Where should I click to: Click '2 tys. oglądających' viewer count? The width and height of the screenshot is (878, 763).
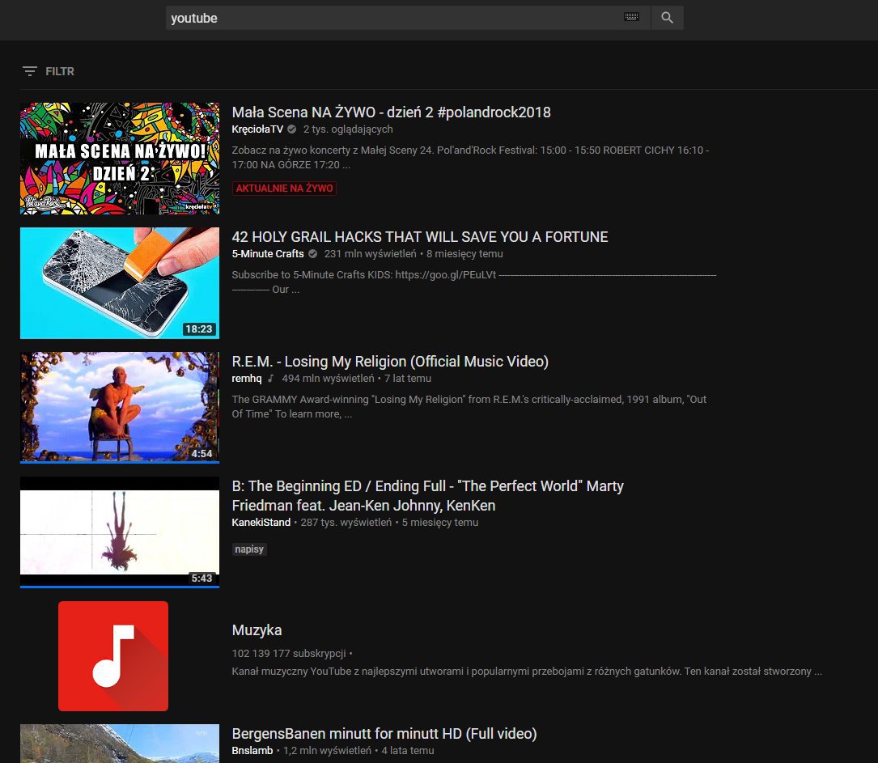point(348,129)
